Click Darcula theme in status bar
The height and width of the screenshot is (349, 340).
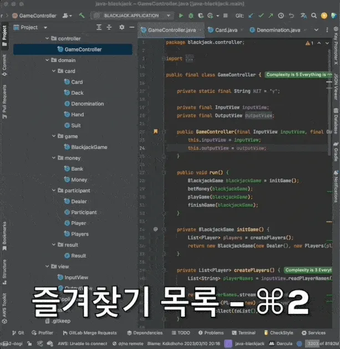pos(281,343)
